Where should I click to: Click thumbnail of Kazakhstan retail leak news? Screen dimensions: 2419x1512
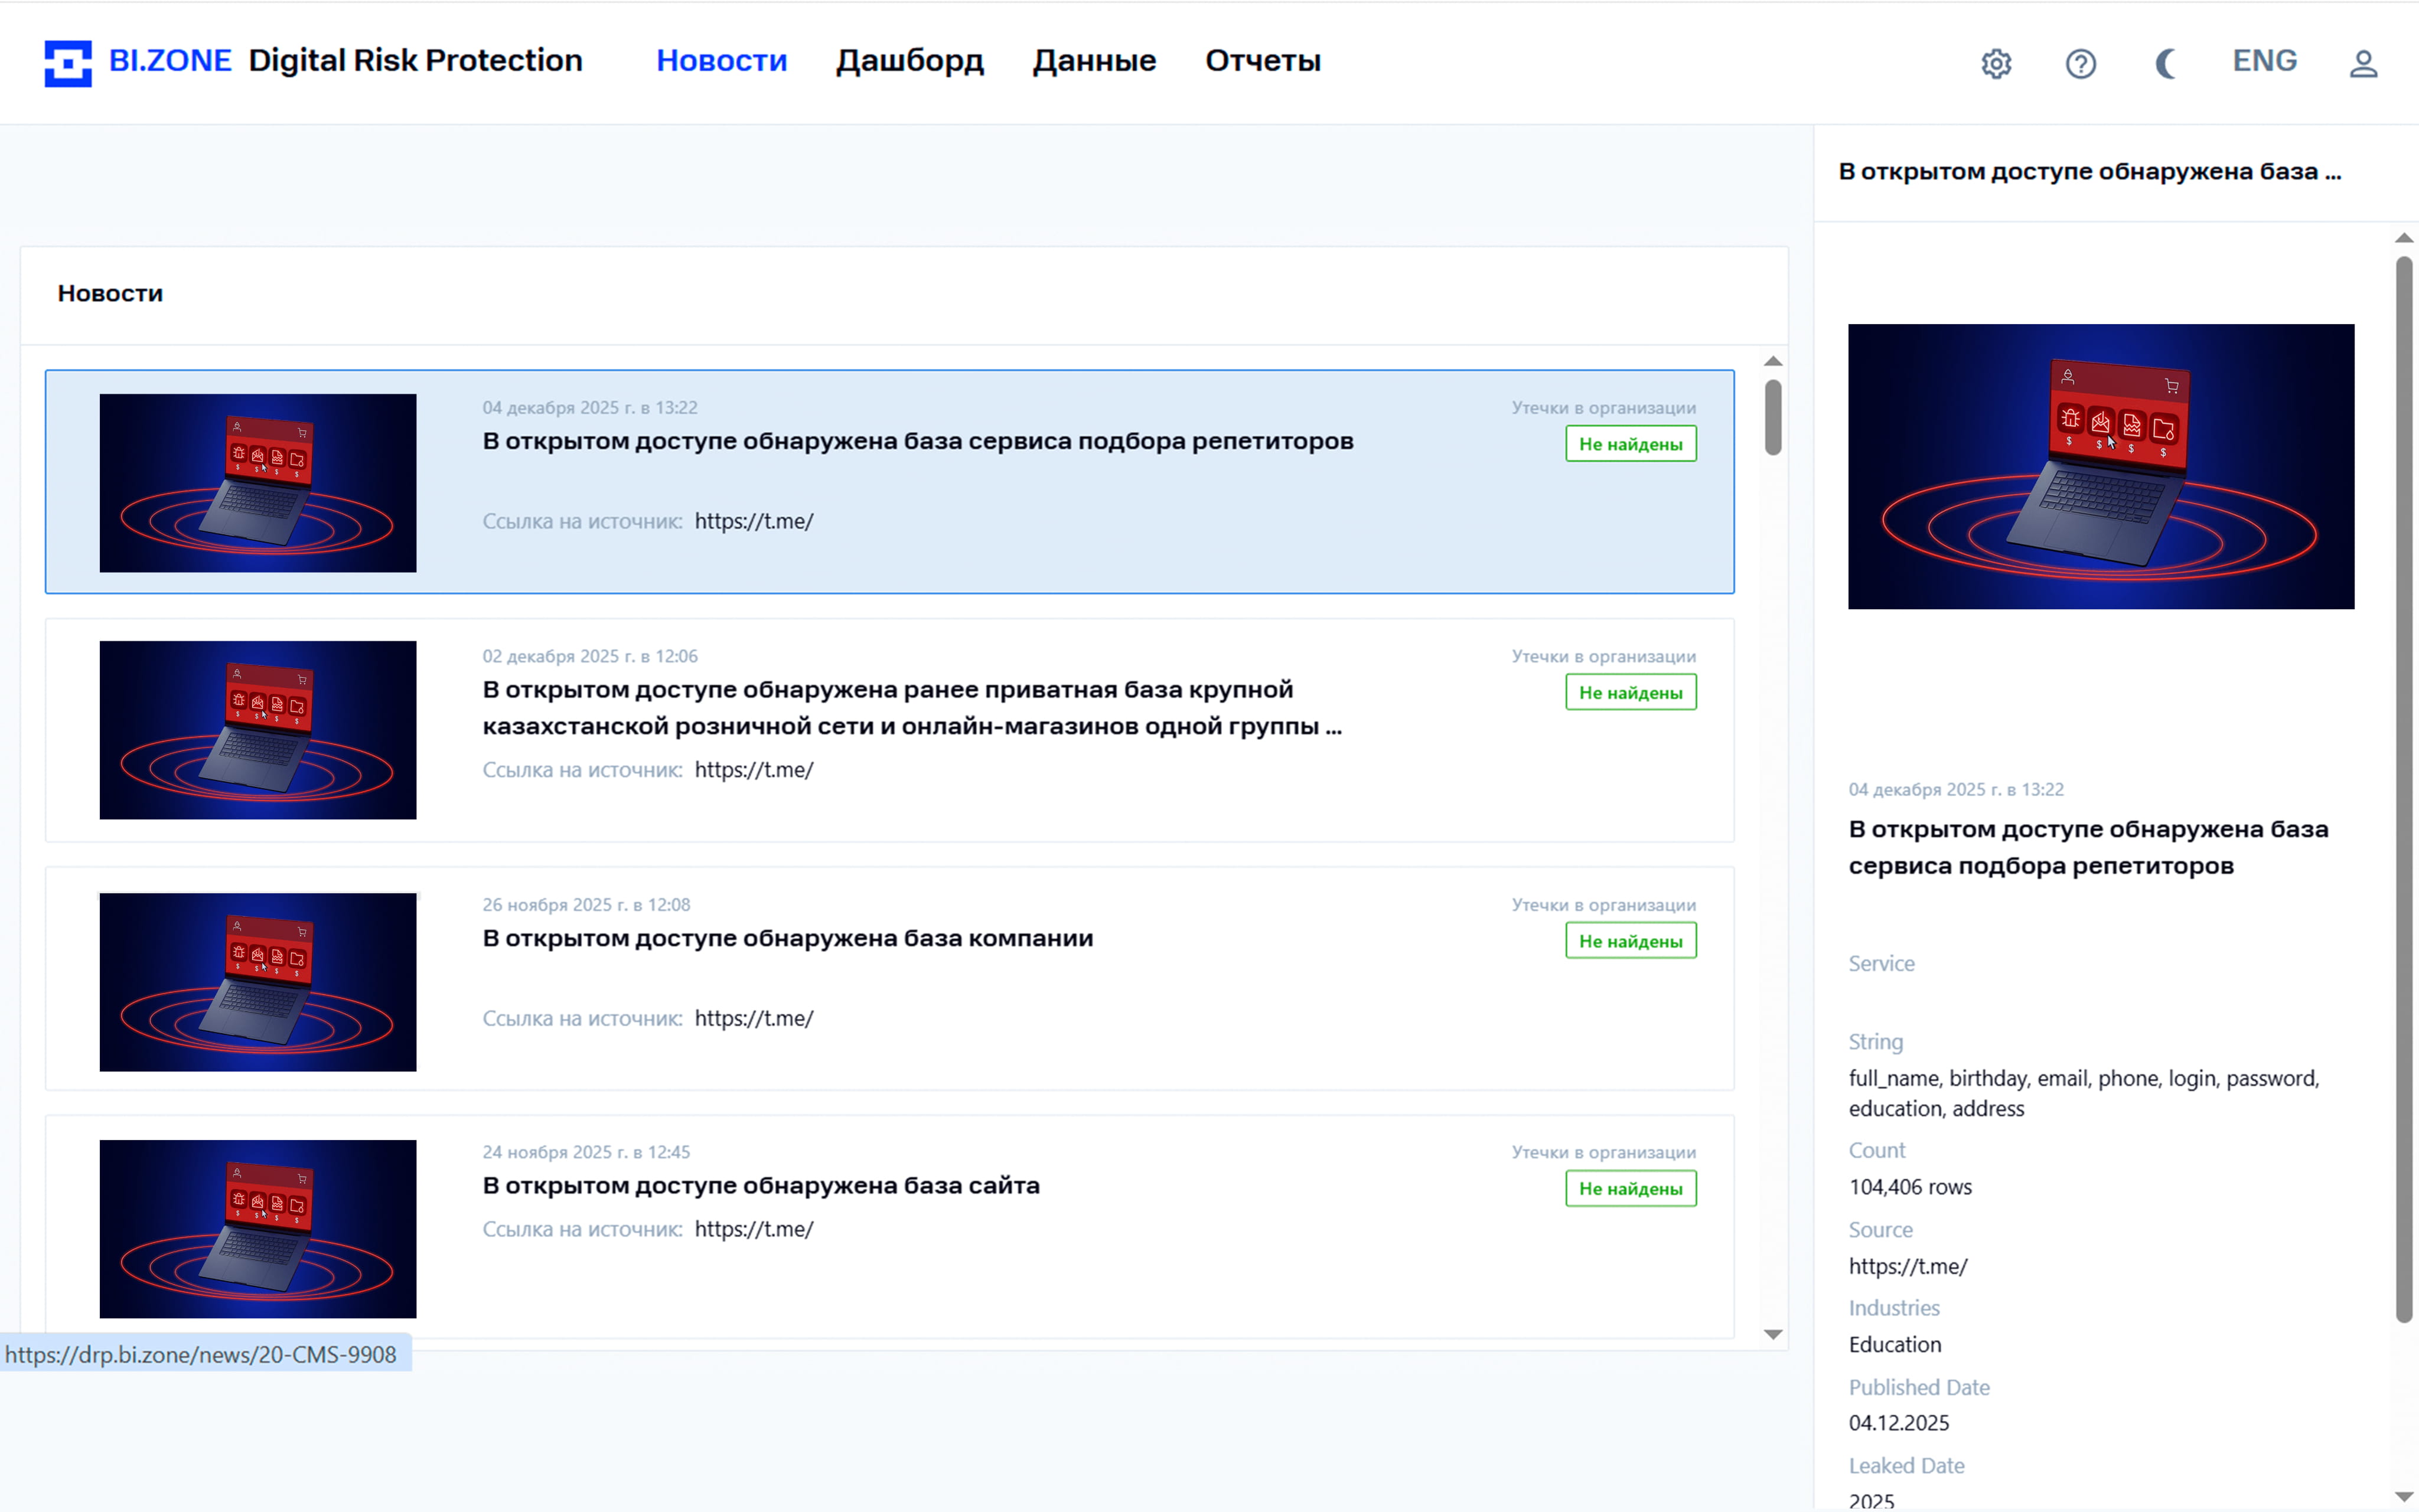[x=258, y=730]
